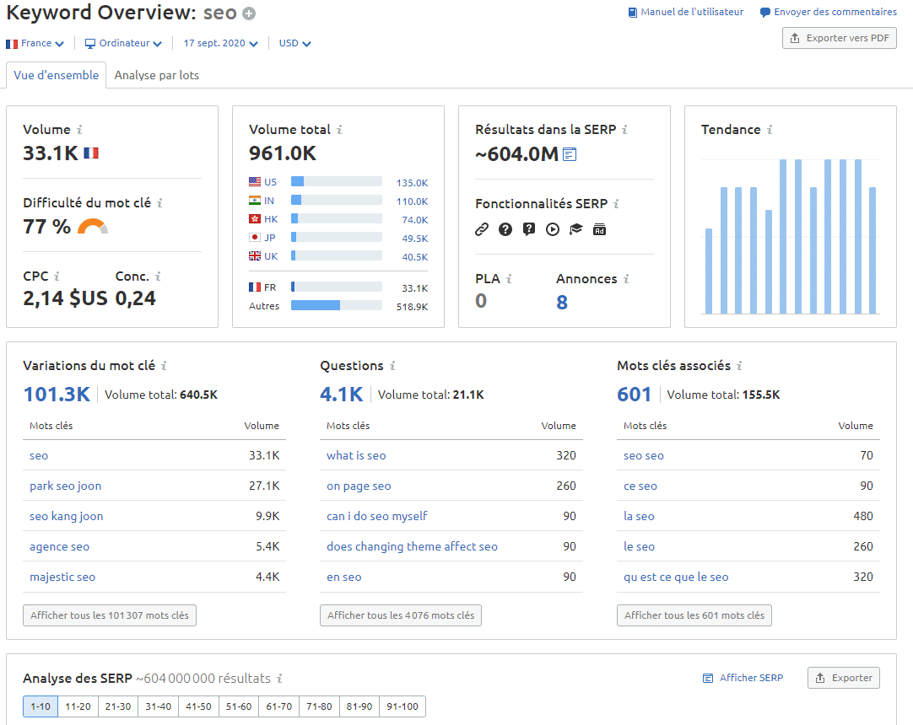The width and height of the screenshot is (913, 725).
Task: Click the US volume progress bar
Action: [337, 181]
